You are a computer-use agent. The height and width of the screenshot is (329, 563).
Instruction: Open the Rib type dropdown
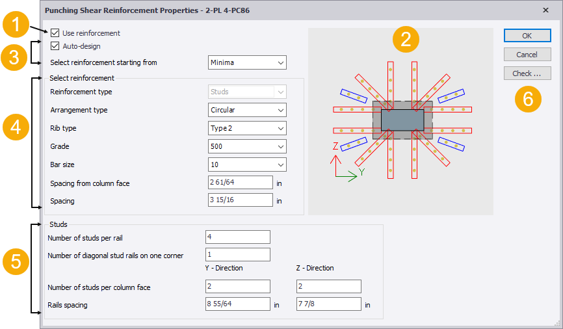248,128
